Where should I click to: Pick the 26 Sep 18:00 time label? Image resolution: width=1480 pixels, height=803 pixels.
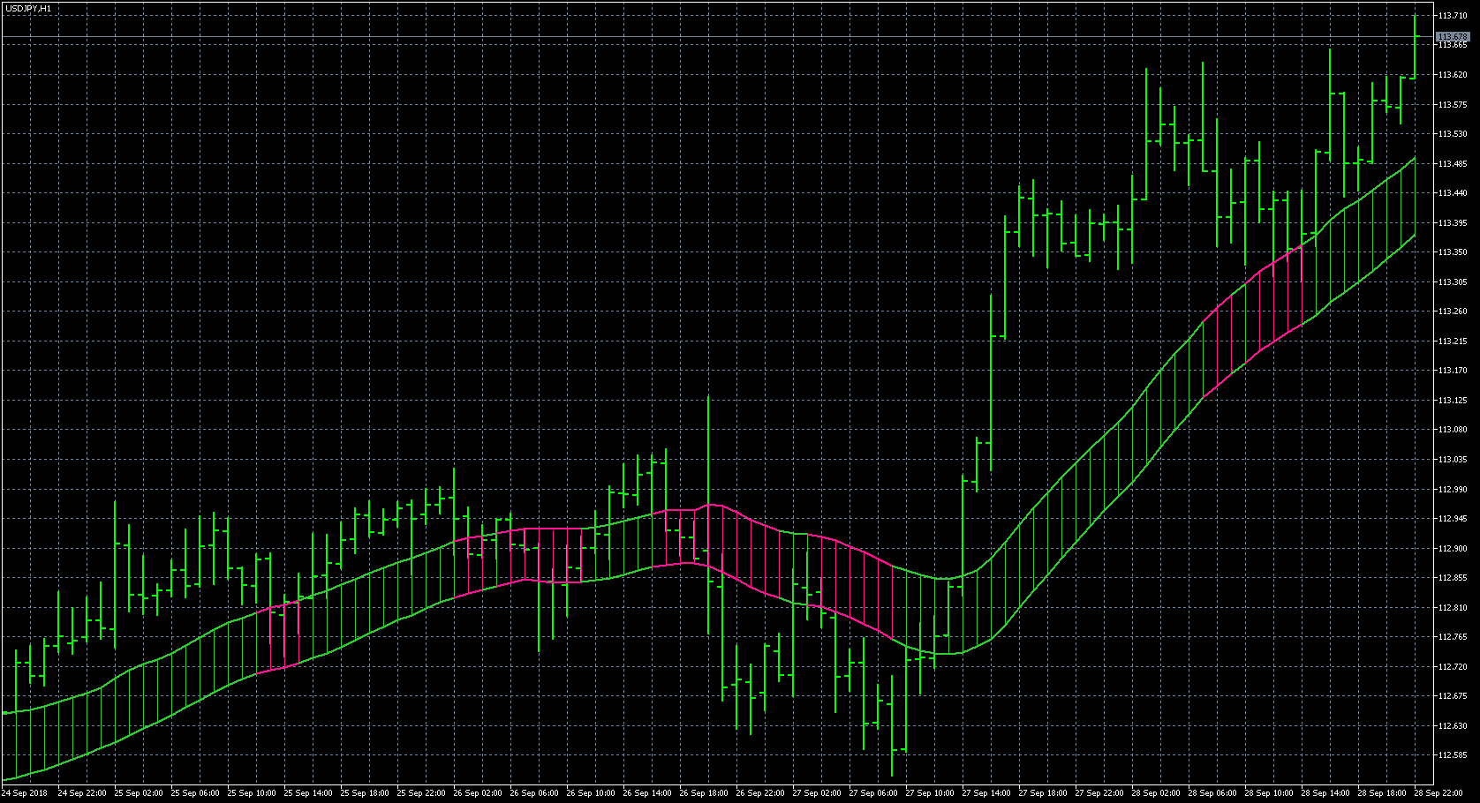(704, 793)
